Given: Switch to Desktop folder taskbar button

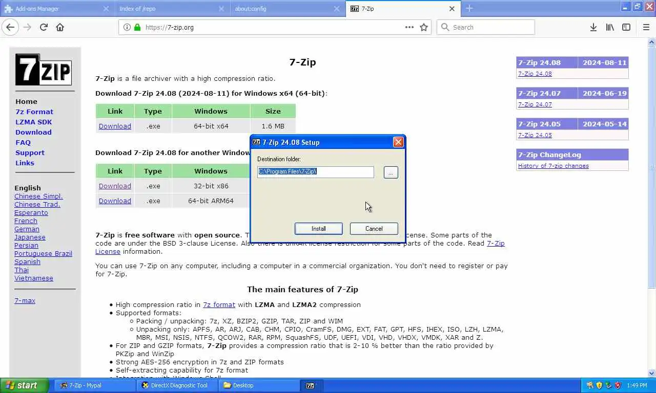Looking at the screenshot, I should click(259, 385).
